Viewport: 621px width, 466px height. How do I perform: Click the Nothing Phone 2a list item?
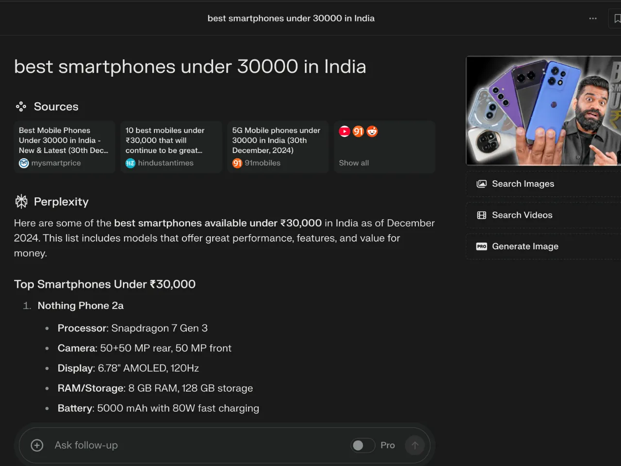[x=81, y=305]
